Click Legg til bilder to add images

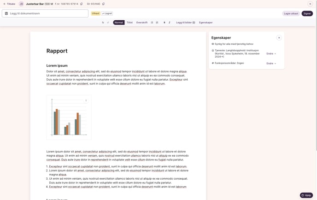[x=185, y=23]
